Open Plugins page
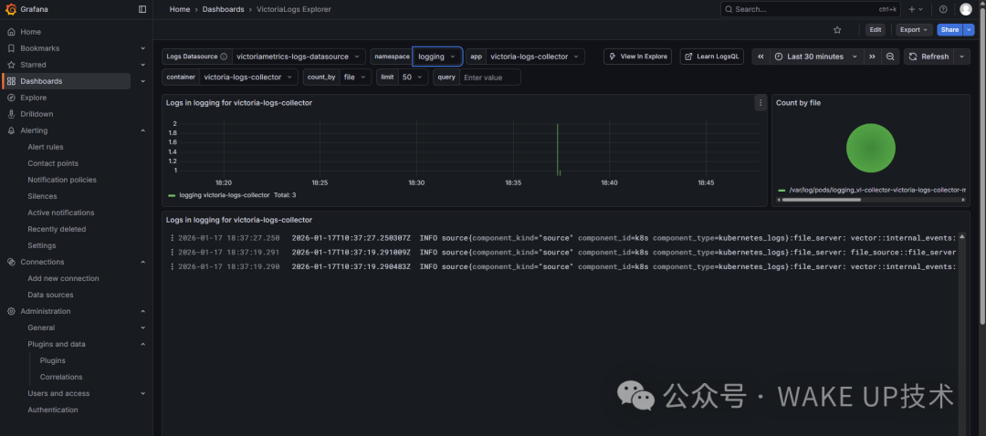Viewport: 986px width, 436px height. [x=53, y=360]
